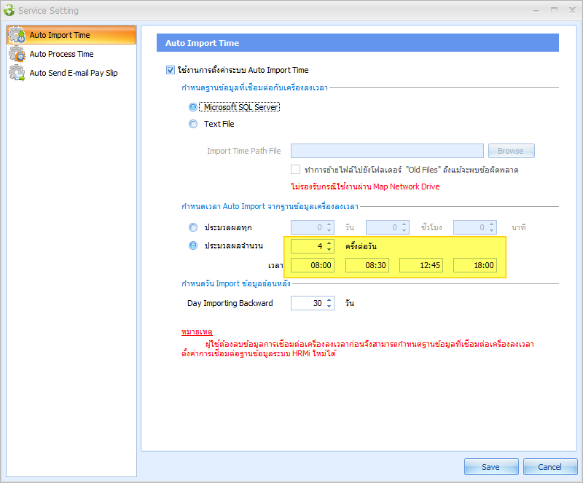Increase the Day Importing Backward value
The width and height of the screenshot is (583, 483).
pos(329,299)
